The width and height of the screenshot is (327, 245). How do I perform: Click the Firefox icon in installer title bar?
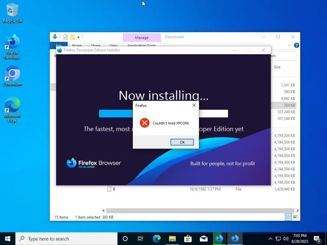click(x=60, y=50)
